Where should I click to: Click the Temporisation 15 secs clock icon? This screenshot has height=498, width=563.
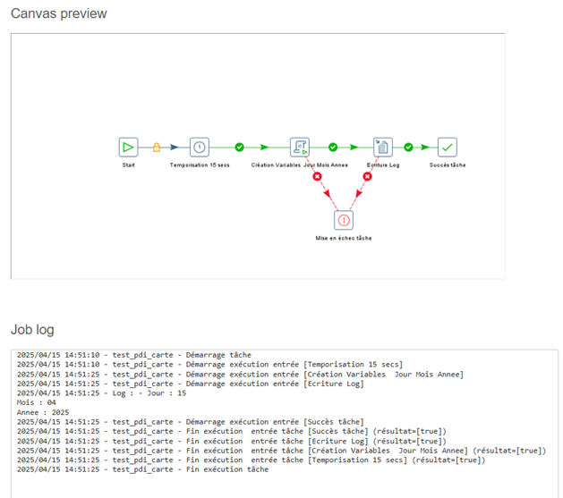[200, 148]
